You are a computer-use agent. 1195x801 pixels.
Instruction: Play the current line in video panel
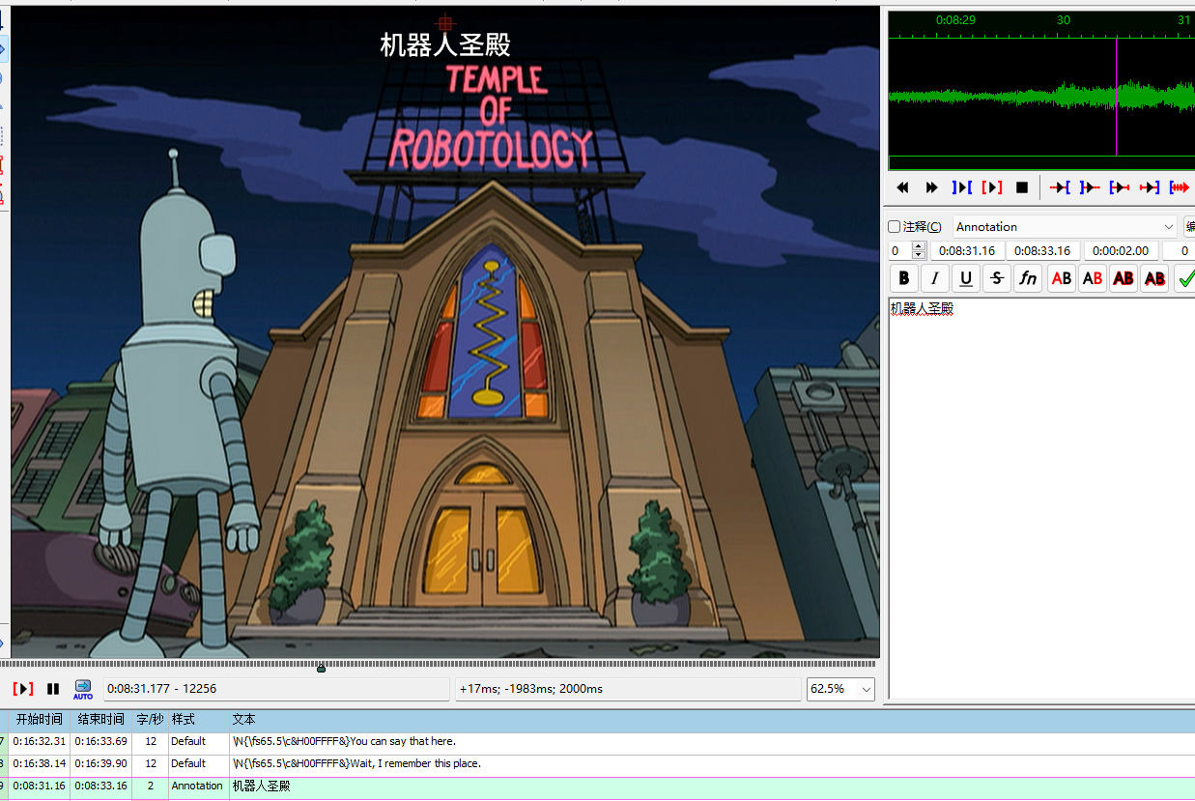pyautogui.click(x=22, y=689)
